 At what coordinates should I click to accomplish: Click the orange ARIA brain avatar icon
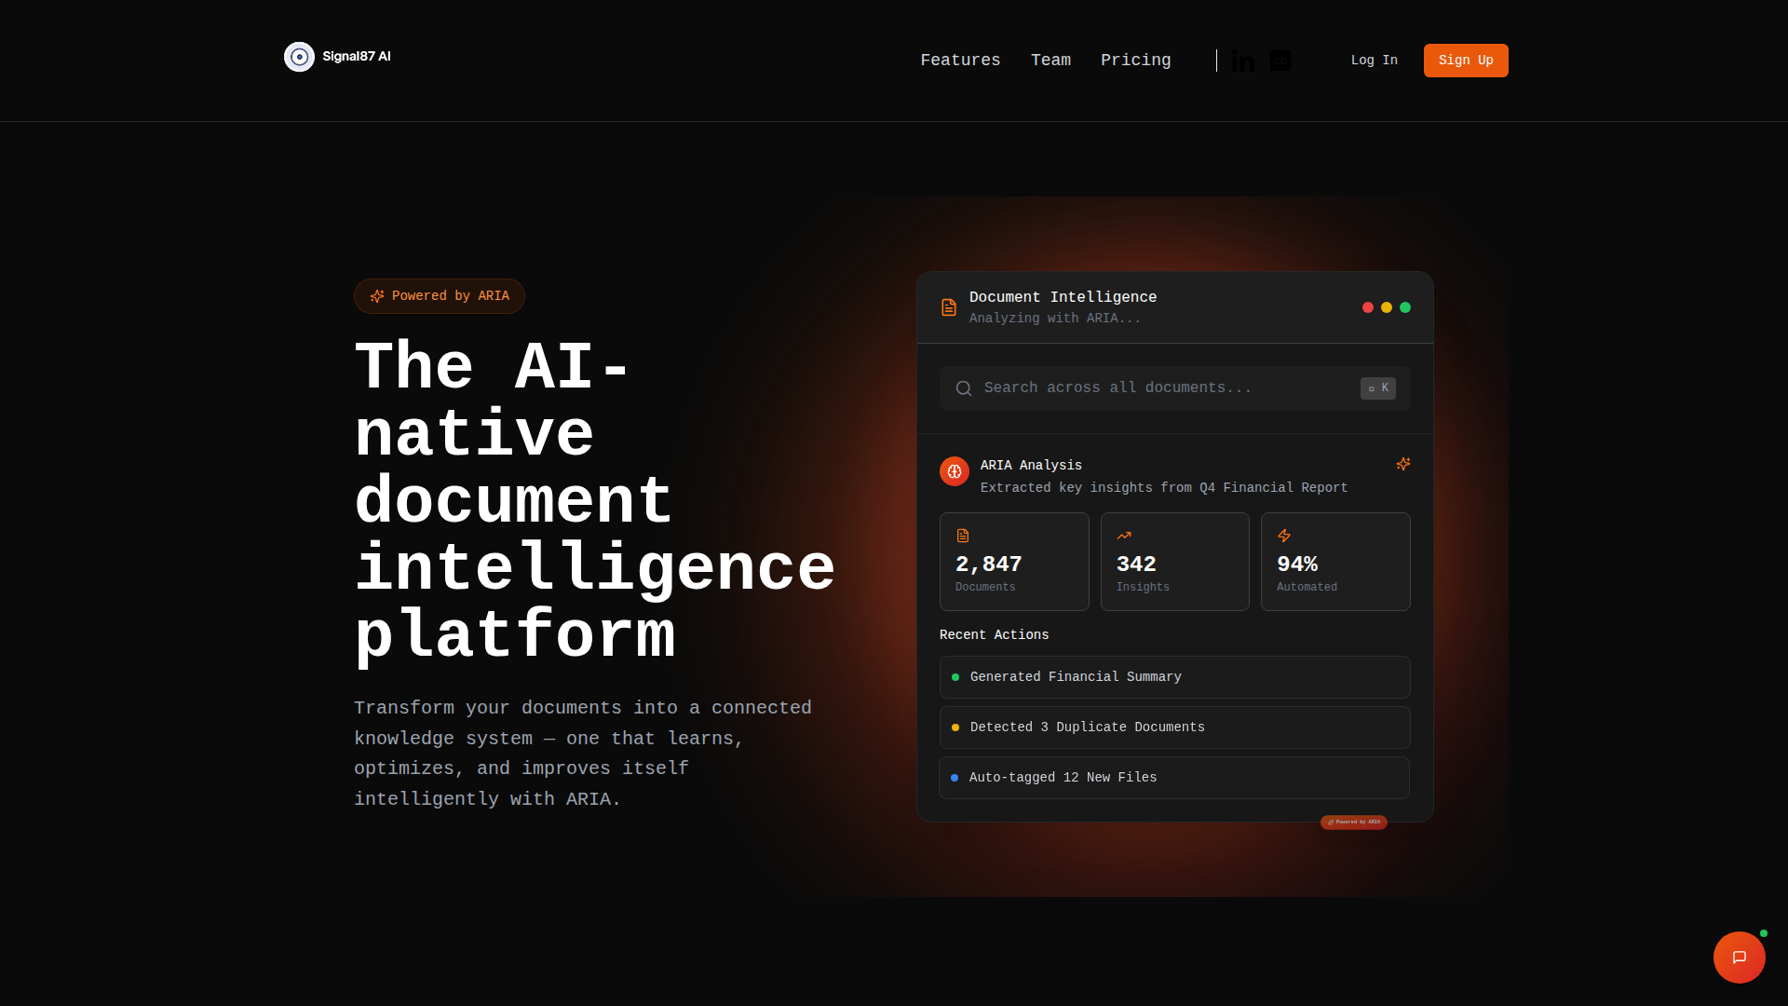coord(954,471)
